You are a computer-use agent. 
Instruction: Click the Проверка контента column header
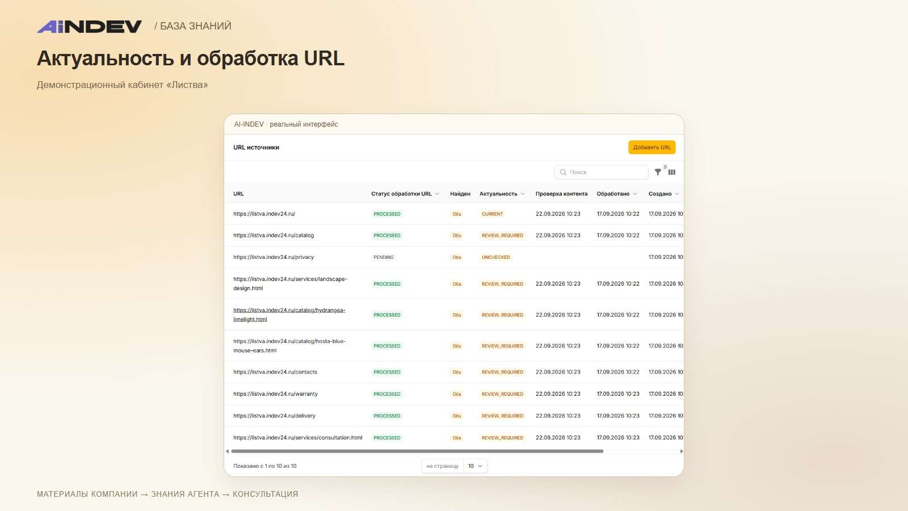(561, 194)
